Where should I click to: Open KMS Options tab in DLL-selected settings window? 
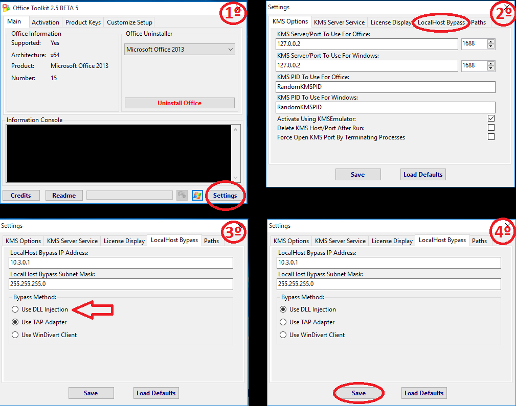pyautogui.click(x=291, y=241)
